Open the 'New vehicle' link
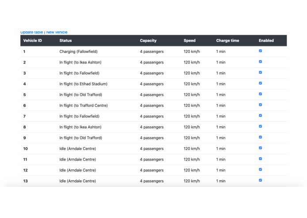 tap(57, 32)
